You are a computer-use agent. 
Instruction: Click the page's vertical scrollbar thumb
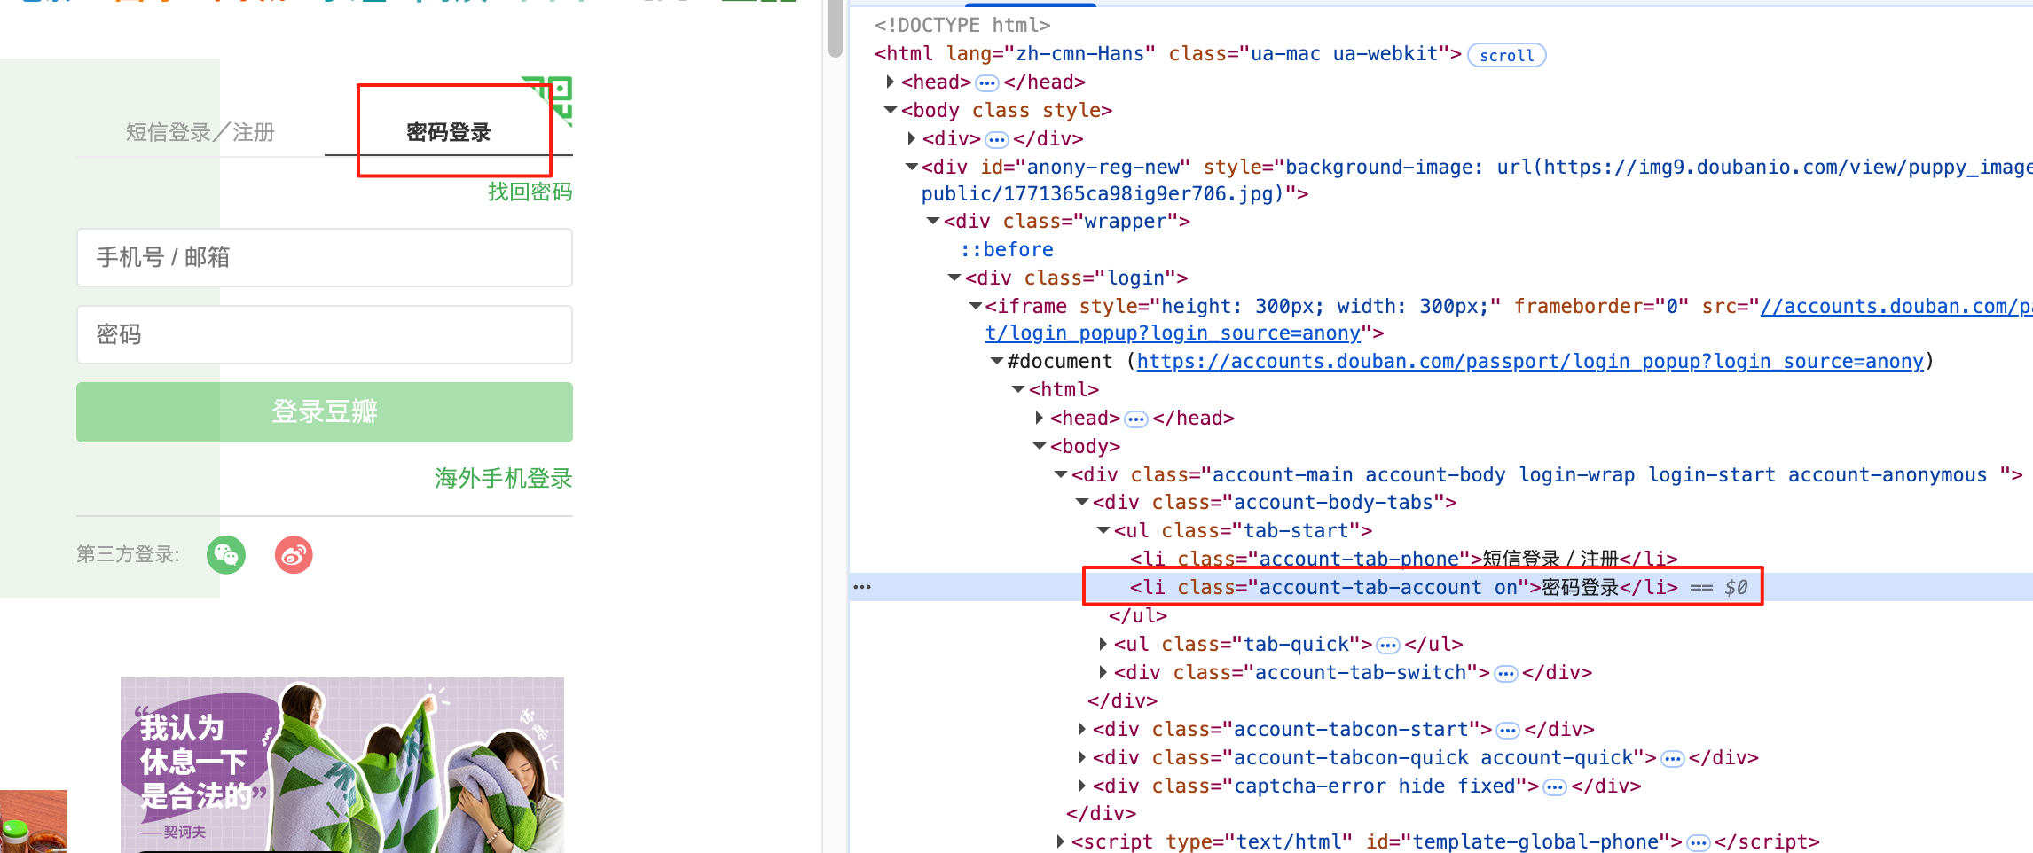coord(835,28)
